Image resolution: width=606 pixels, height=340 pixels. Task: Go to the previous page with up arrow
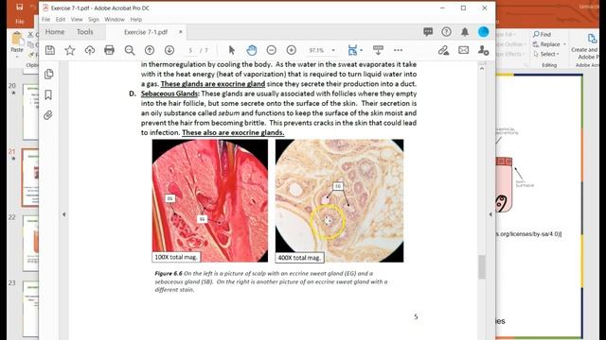pyautogui.click(x=150, y=50)
